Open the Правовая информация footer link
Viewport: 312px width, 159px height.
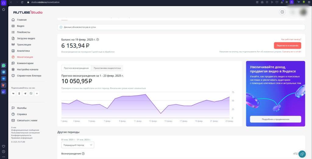pyautogui.click(x=22, y=138)
